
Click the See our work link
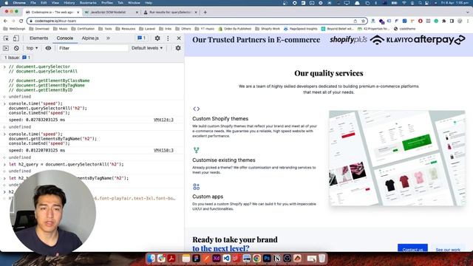coord(448,250)
